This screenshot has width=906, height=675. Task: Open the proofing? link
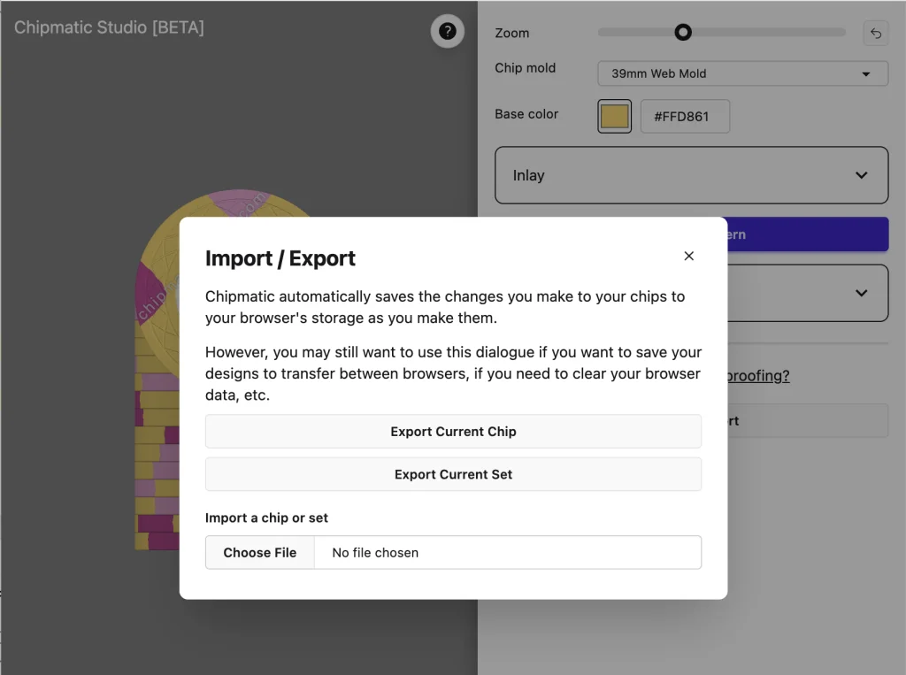coord(758,376)
